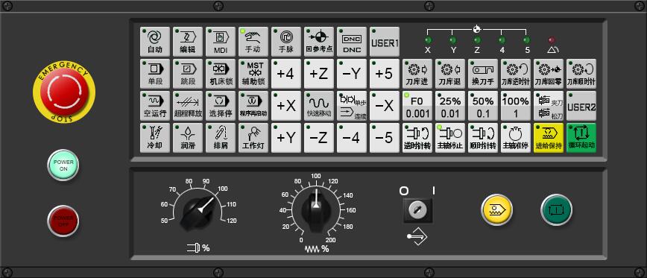
Task: Turn on 冷却 coolant key
Action: pos(155,138)
